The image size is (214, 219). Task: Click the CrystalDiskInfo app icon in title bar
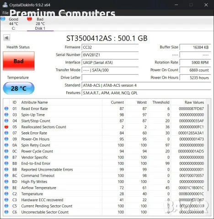pyautogui.click(x=5, y=5)
